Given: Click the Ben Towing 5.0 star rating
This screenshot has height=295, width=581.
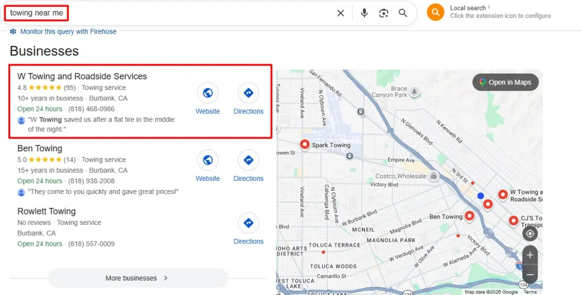Looking at the screenshot, I should point(46,160).
